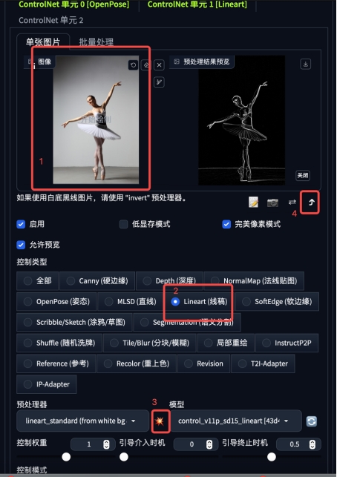This screenshot has height=477, width=337.
Task: Enable the 低显存模式 checkbox
Action: point(123,224)
